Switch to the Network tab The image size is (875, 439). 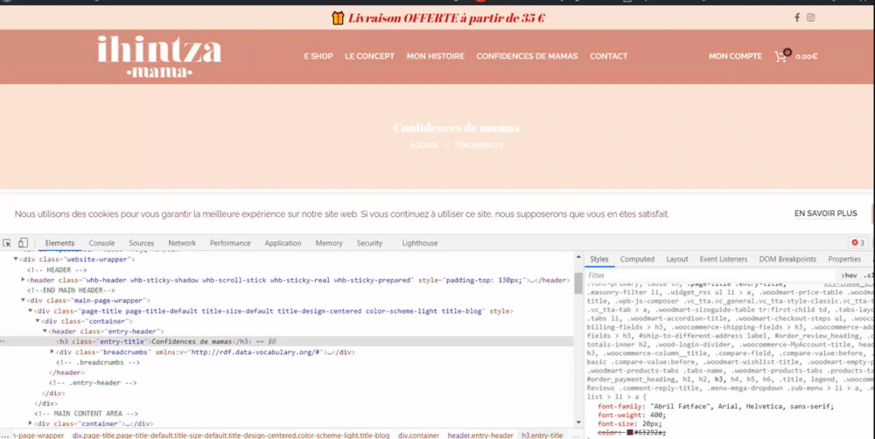click(182, 243)
